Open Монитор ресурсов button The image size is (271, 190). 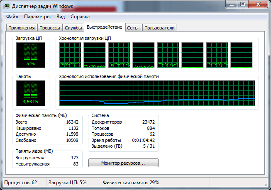(x=123, y=163)
